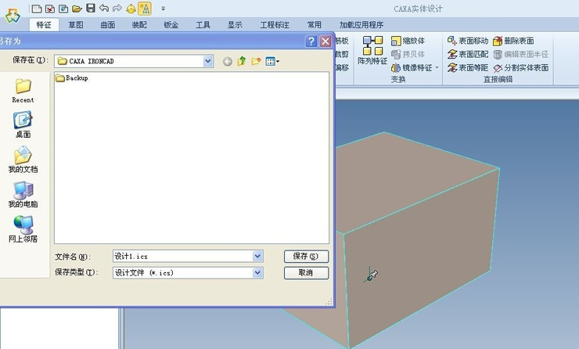Click the 分割实体表面 split face tool
Image resolution: width=579 pixels, height=349 pixels.
pos(521,67)
